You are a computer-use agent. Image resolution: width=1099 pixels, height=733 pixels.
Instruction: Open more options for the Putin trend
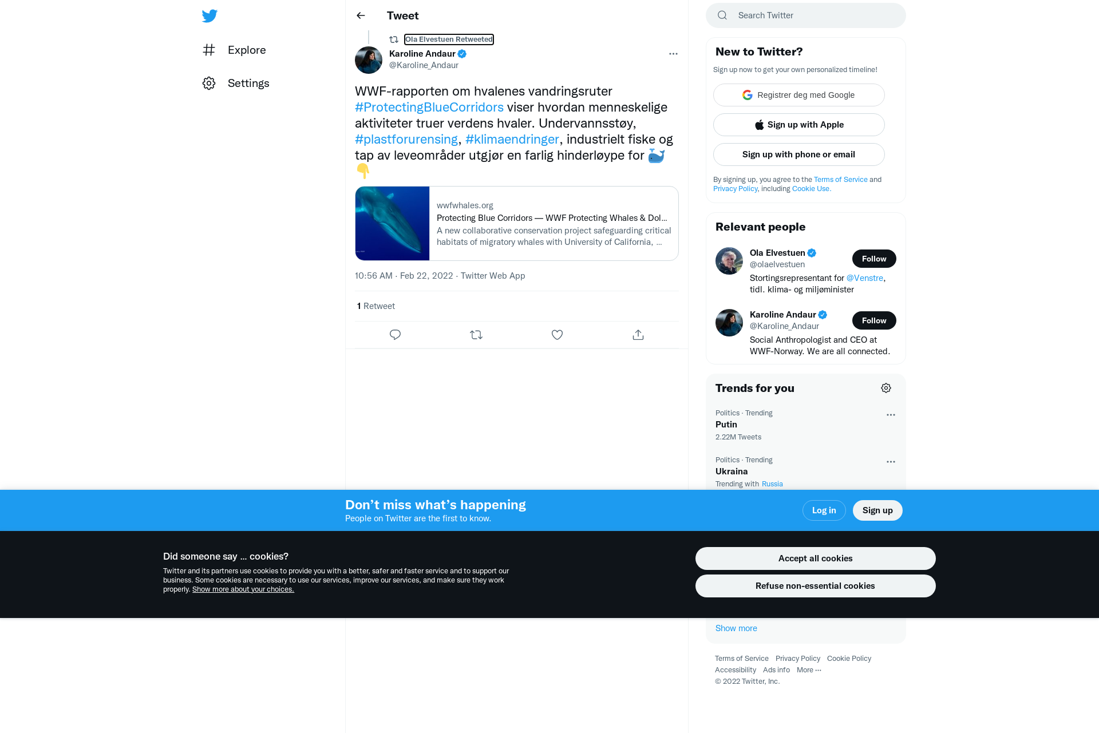[891, 415]
